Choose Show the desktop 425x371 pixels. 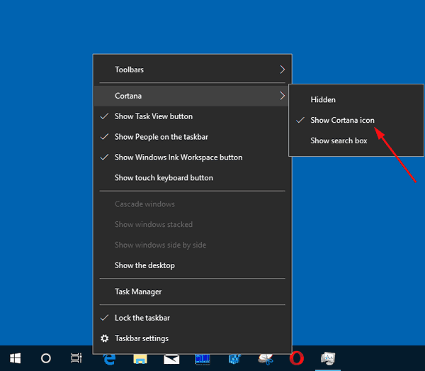click(x=193, y=265)
